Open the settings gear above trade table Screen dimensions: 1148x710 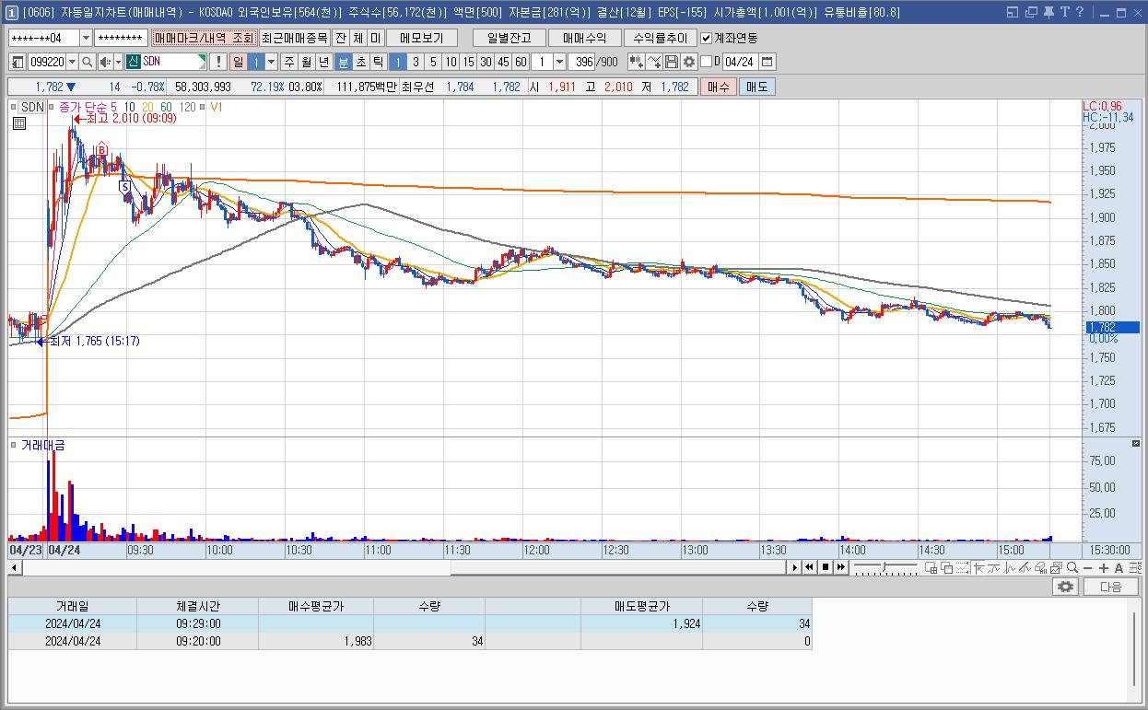pyautogui.click(x=1066, y=587)
